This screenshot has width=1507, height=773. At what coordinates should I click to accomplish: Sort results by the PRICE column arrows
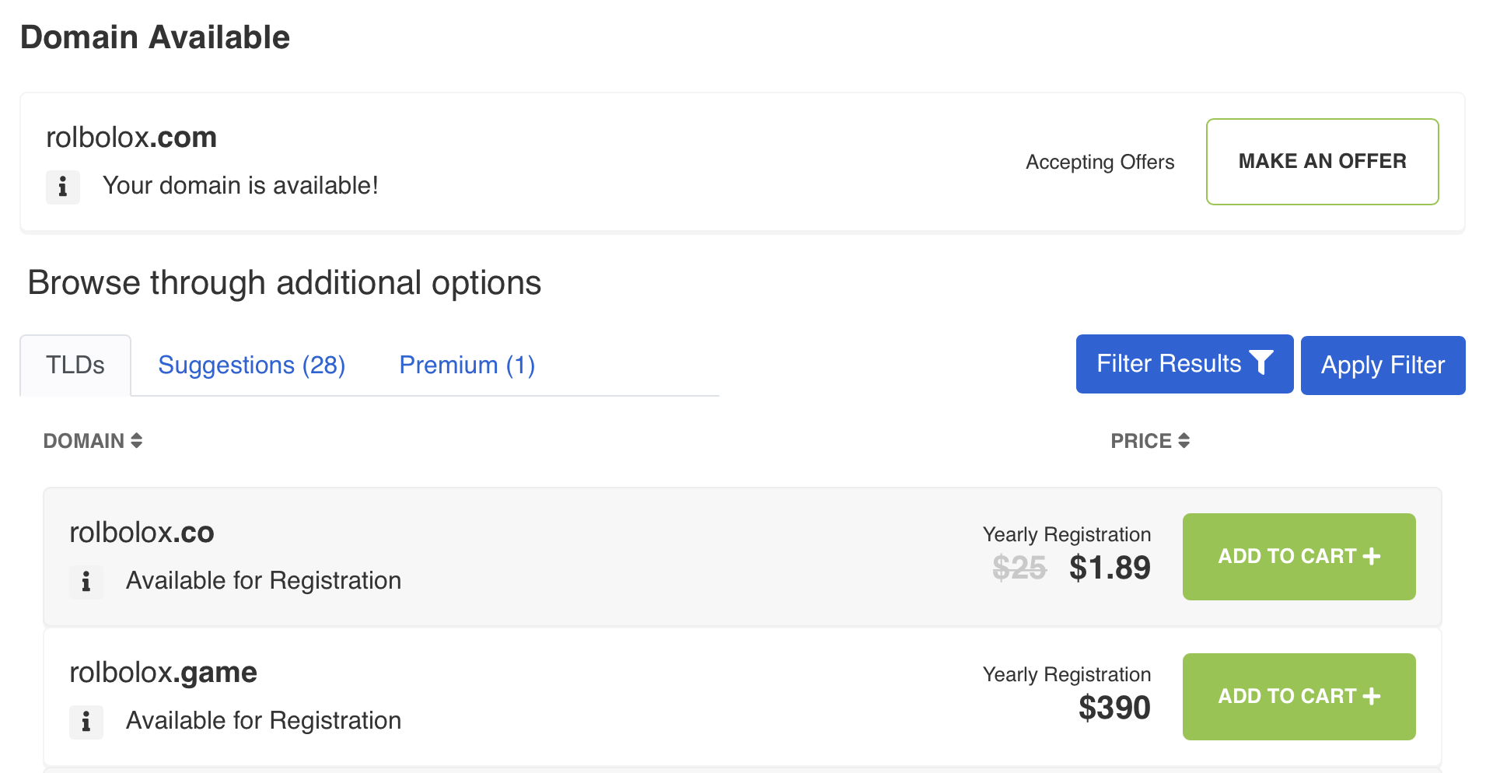(1184, 441)
